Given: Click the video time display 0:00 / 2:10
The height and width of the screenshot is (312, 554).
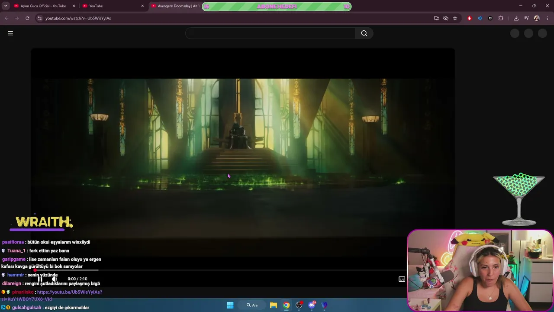Looking at the screenshot, I should [x=77, y=279].
